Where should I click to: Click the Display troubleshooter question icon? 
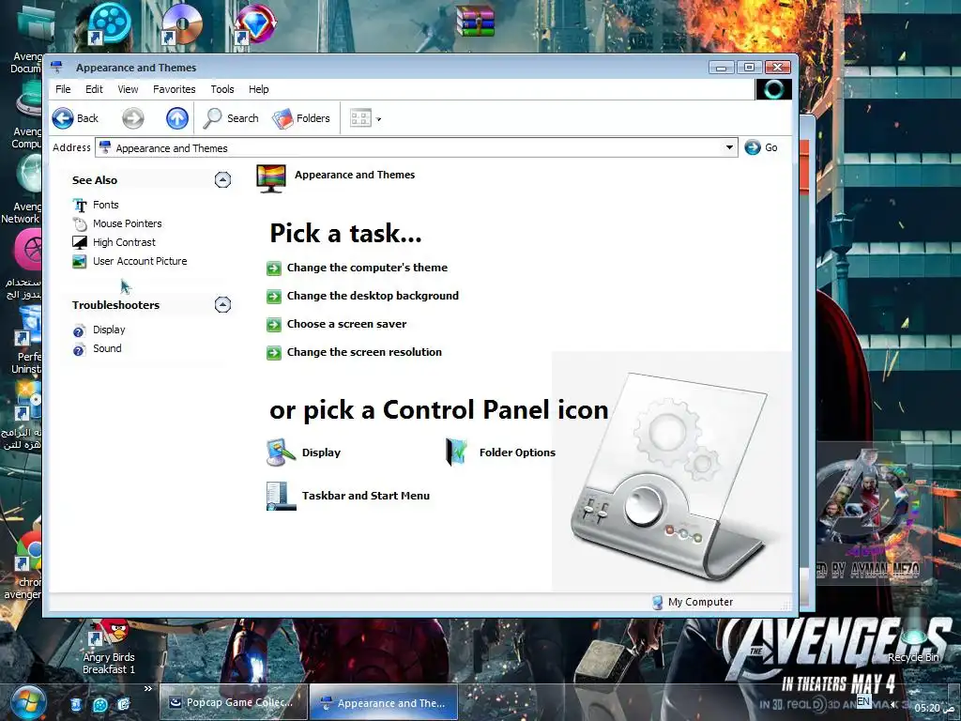point(79,331)
